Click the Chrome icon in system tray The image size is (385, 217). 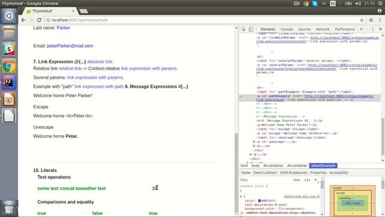coord(306,4)
